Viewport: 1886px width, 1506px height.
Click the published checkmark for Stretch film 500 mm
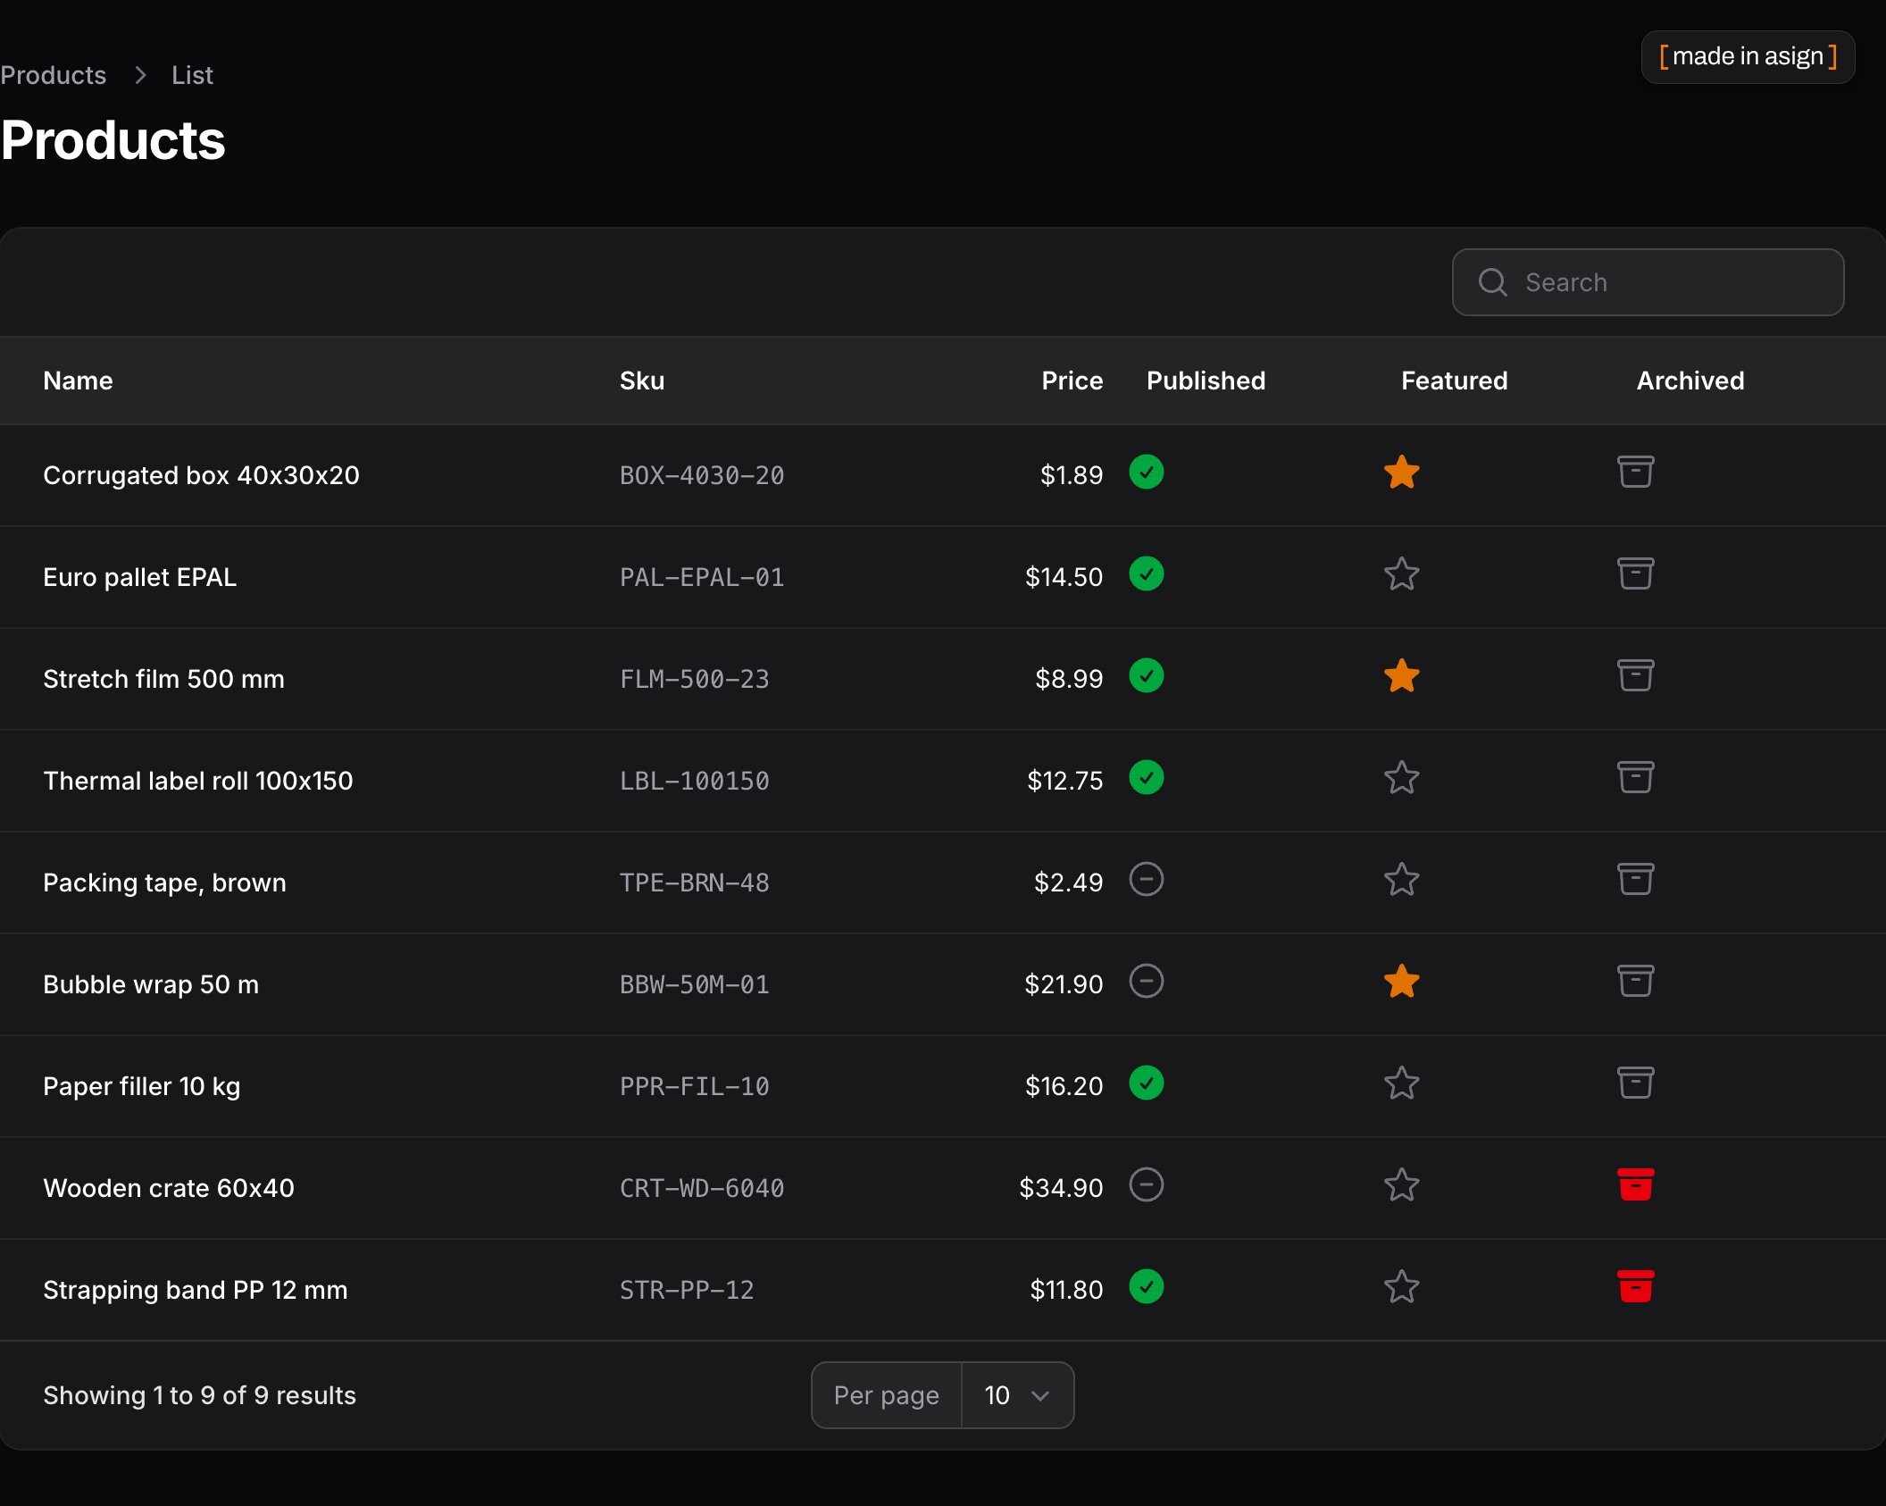pyautogui.click(x=1146, y=676)
